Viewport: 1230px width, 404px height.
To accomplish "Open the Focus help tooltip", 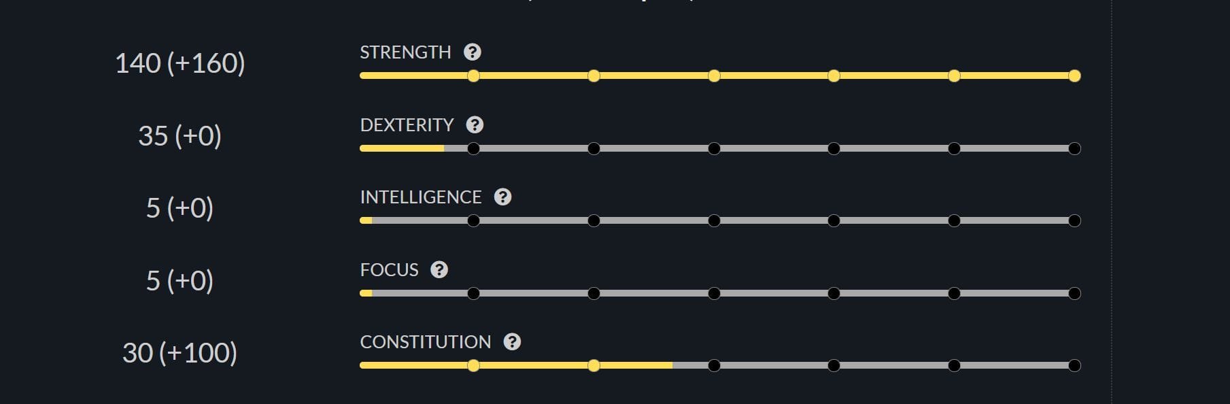I will (x=441, y=269).
